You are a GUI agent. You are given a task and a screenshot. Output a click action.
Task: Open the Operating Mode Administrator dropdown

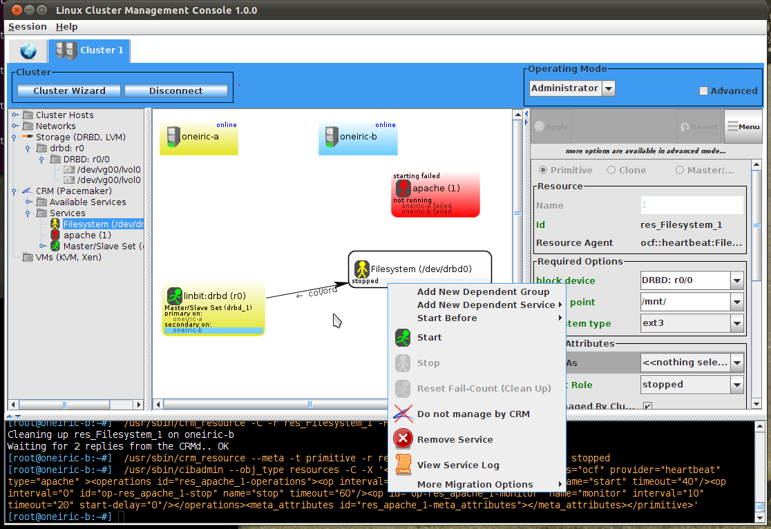coord(608,88)
